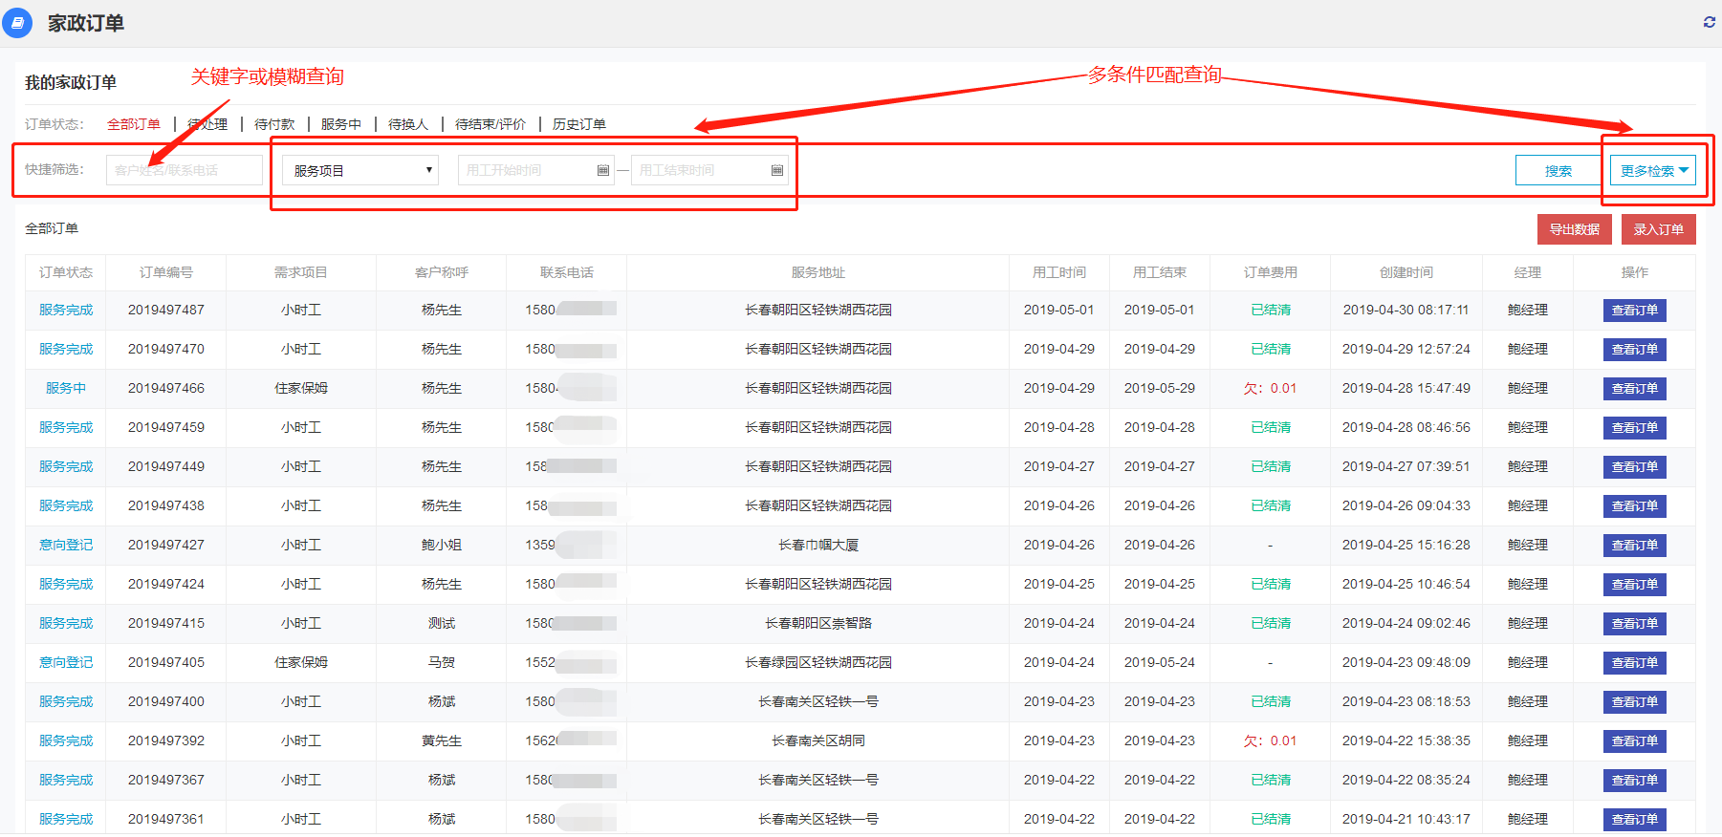Open the 服务项目 dropdown
1722x837 pixels.
pyautogui.click(x=360, y=170)
